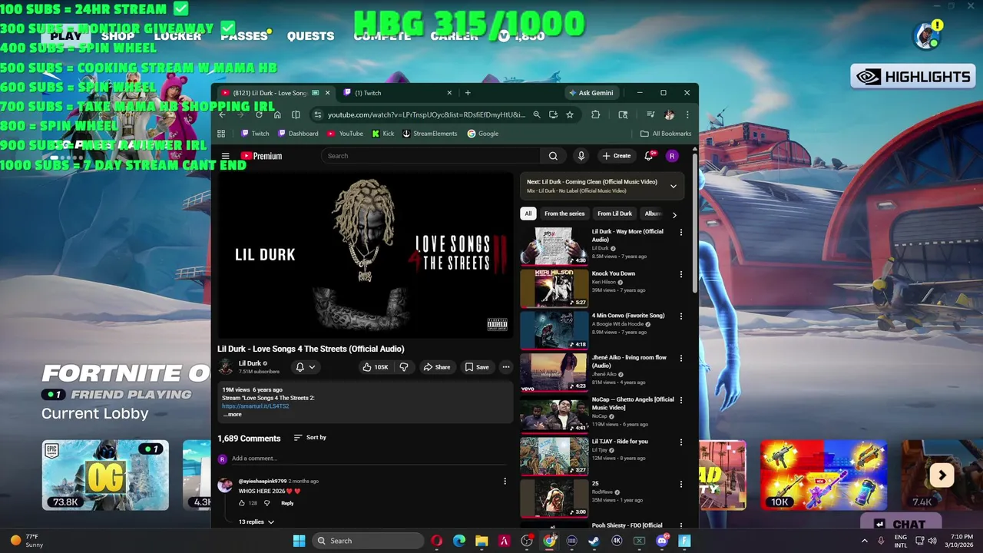
Task: Reply to the 'WHOS HERE 2026' comment
Action: click(287, 503)
